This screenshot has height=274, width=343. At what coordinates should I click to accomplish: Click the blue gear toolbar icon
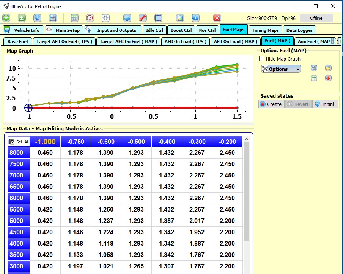click(127, 18)
